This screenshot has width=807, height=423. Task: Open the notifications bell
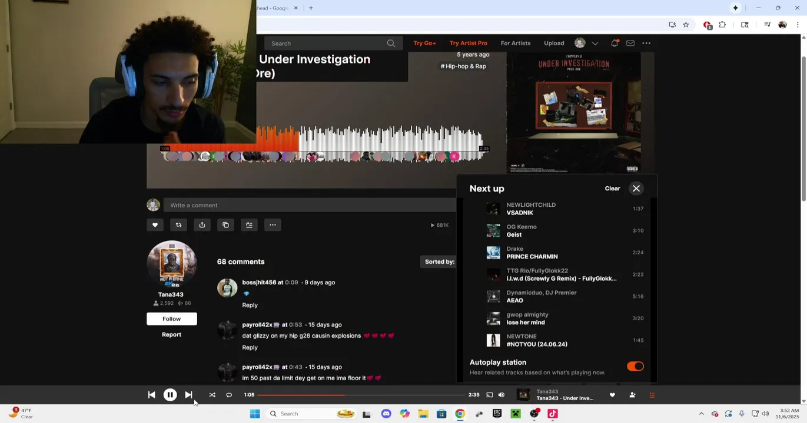pyautogui.click(x=615, y=43)
